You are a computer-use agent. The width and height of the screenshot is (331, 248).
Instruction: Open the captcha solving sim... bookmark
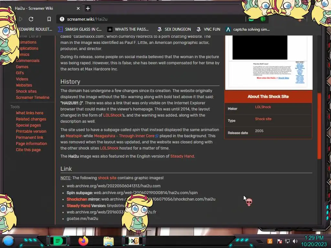(x=248, y=29)
